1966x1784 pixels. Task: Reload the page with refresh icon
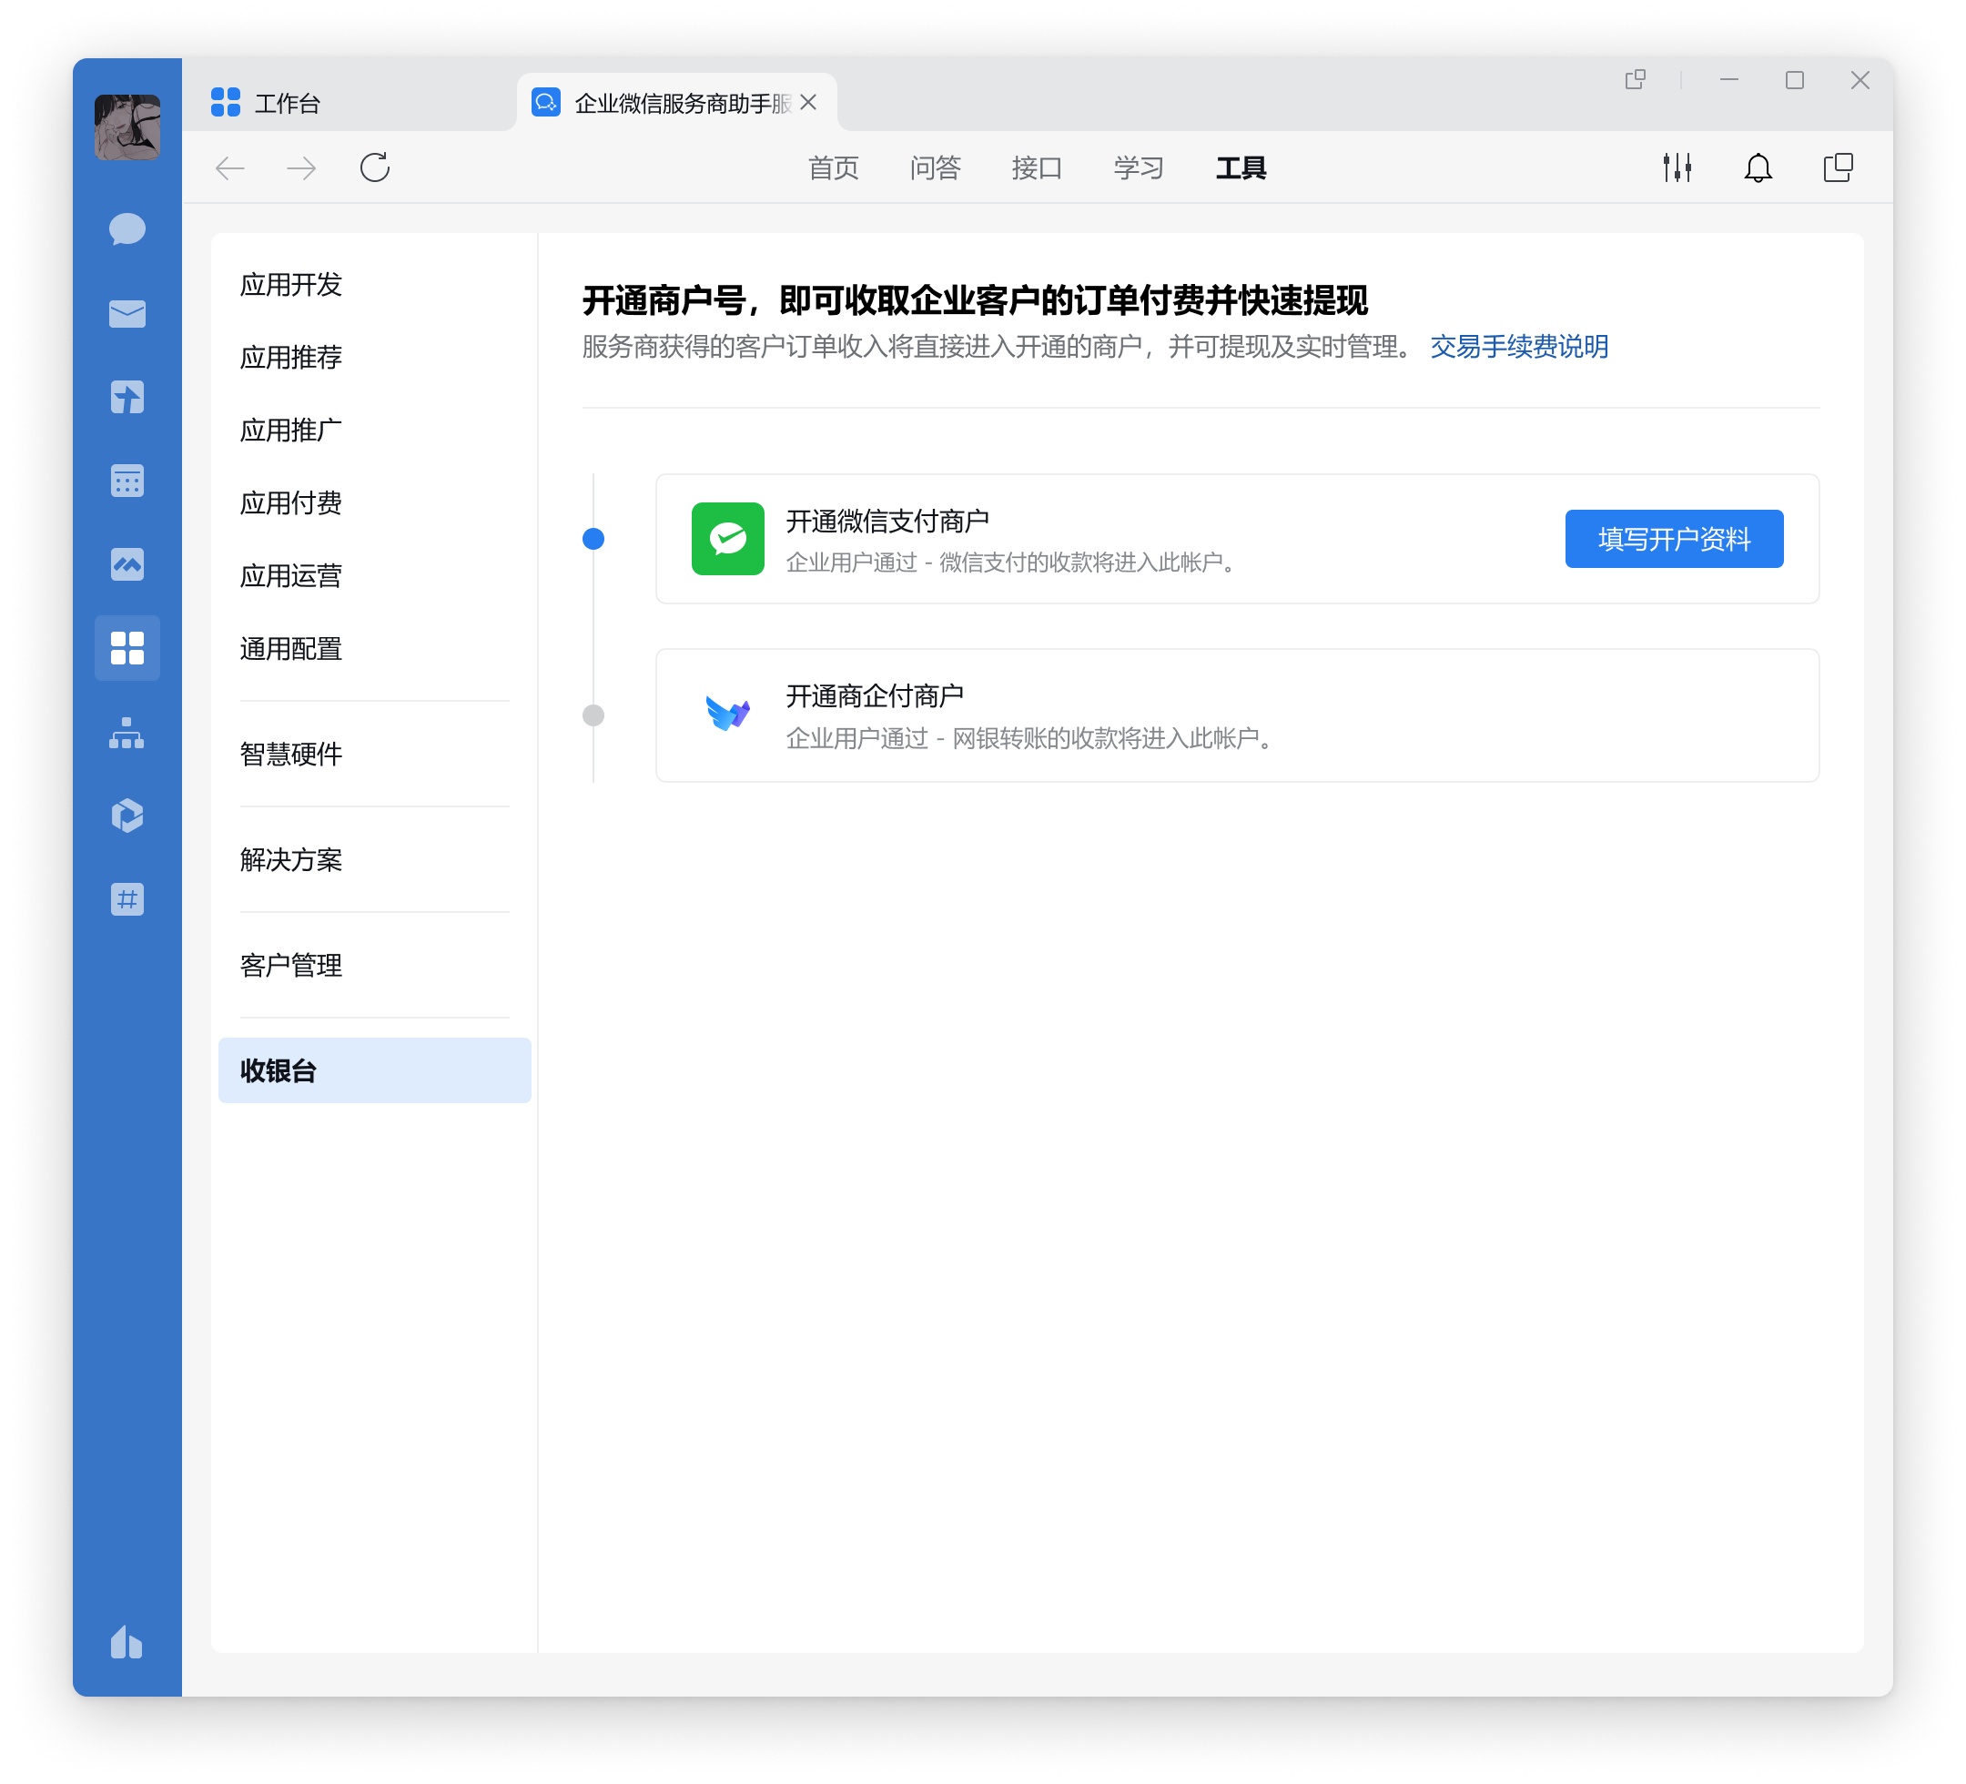(x=374, y=167)
